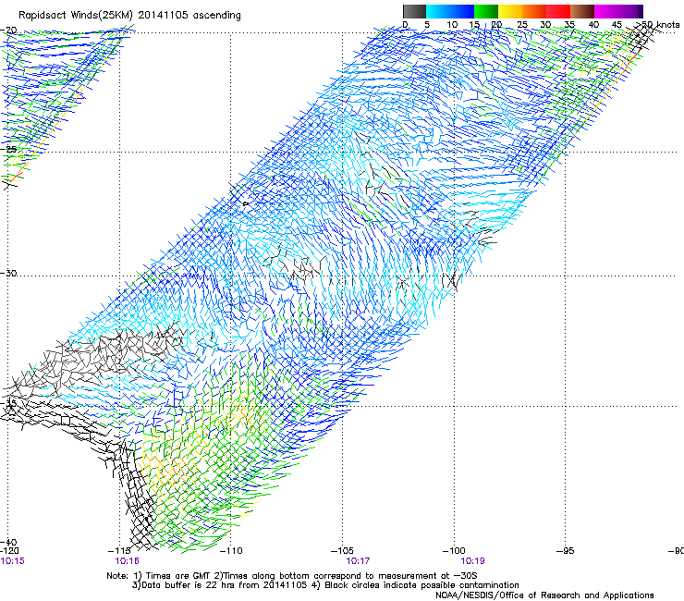The image size is (684, 601).
Task: Click the 'knots' unit label
Action: click(667, 25)
